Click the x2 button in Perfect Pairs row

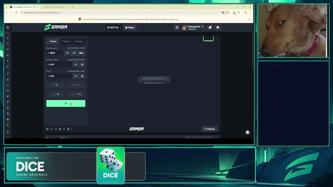[82, 64]
